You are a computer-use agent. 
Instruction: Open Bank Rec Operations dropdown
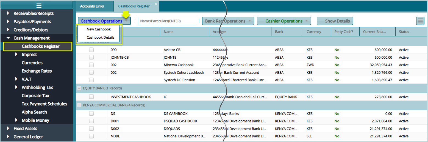pyautogui.click(x=228, y=21)
